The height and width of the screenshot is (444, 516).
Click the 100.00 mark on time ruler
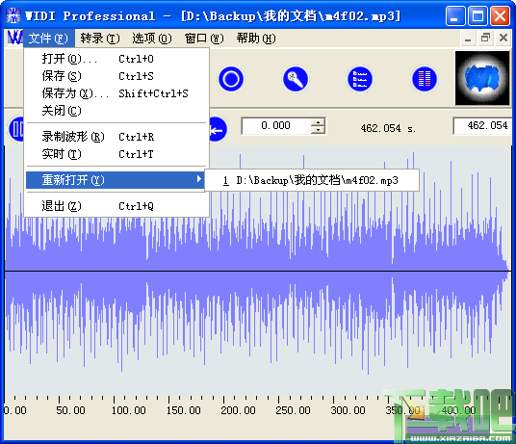point(128,410)
